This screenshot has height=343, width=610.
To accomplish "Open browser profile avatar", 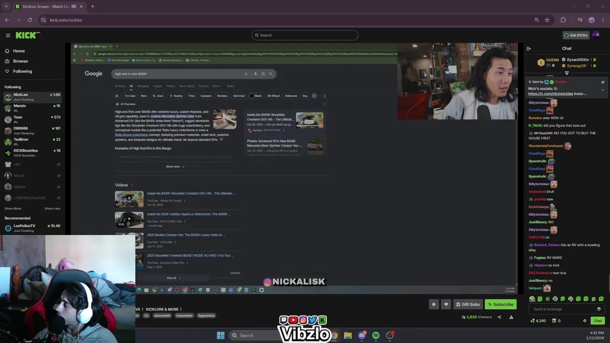I will (x=591, y=20).
